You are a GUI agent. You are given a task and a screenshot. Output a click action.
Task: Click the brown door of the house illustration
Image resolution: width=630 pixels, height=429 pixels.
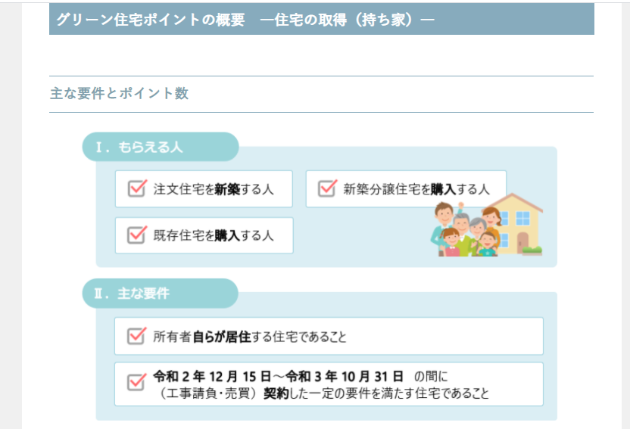tap(522, 240)
